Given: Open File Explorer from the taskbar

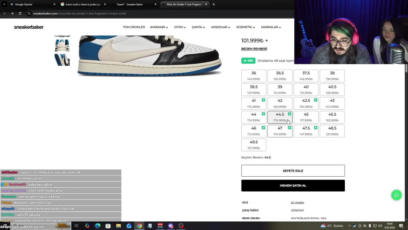Looking at the screenshot, I should 118,226.
